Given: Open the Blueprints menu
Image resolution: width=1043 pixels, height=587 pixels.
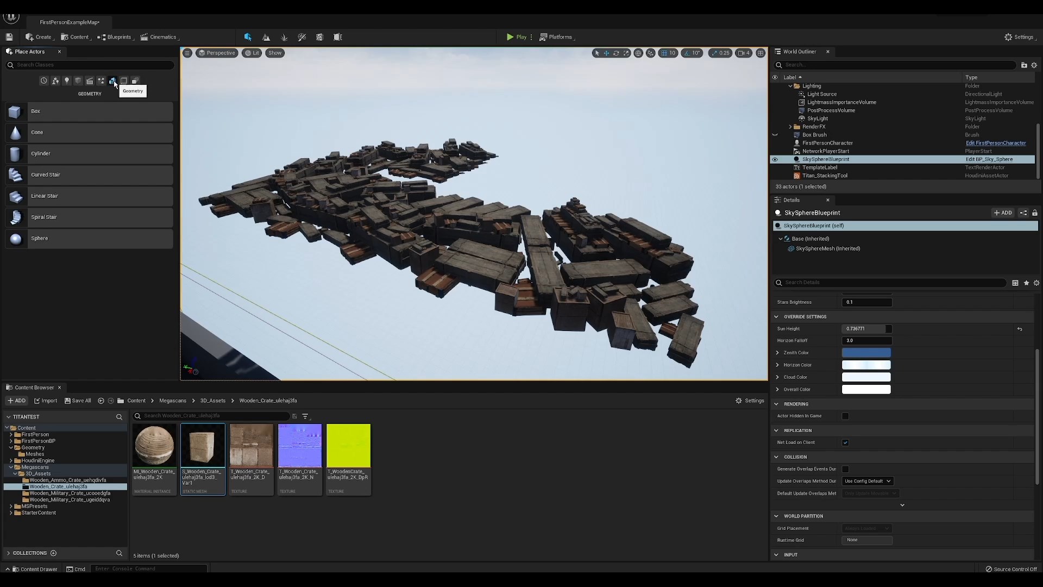Looking at the screenshot, I should (x=115, y=37).
